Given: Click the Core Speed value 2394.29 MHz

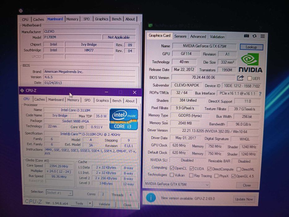Looking at the screenshot, I should (59, 166).
